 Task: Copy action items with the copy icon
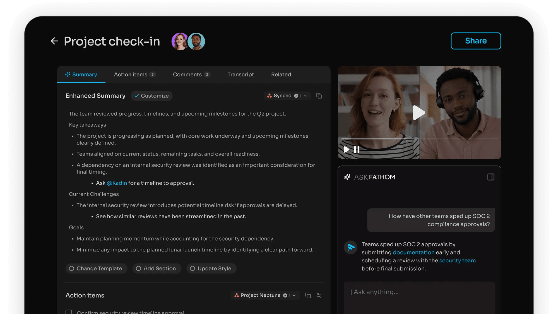pos(308,295)
